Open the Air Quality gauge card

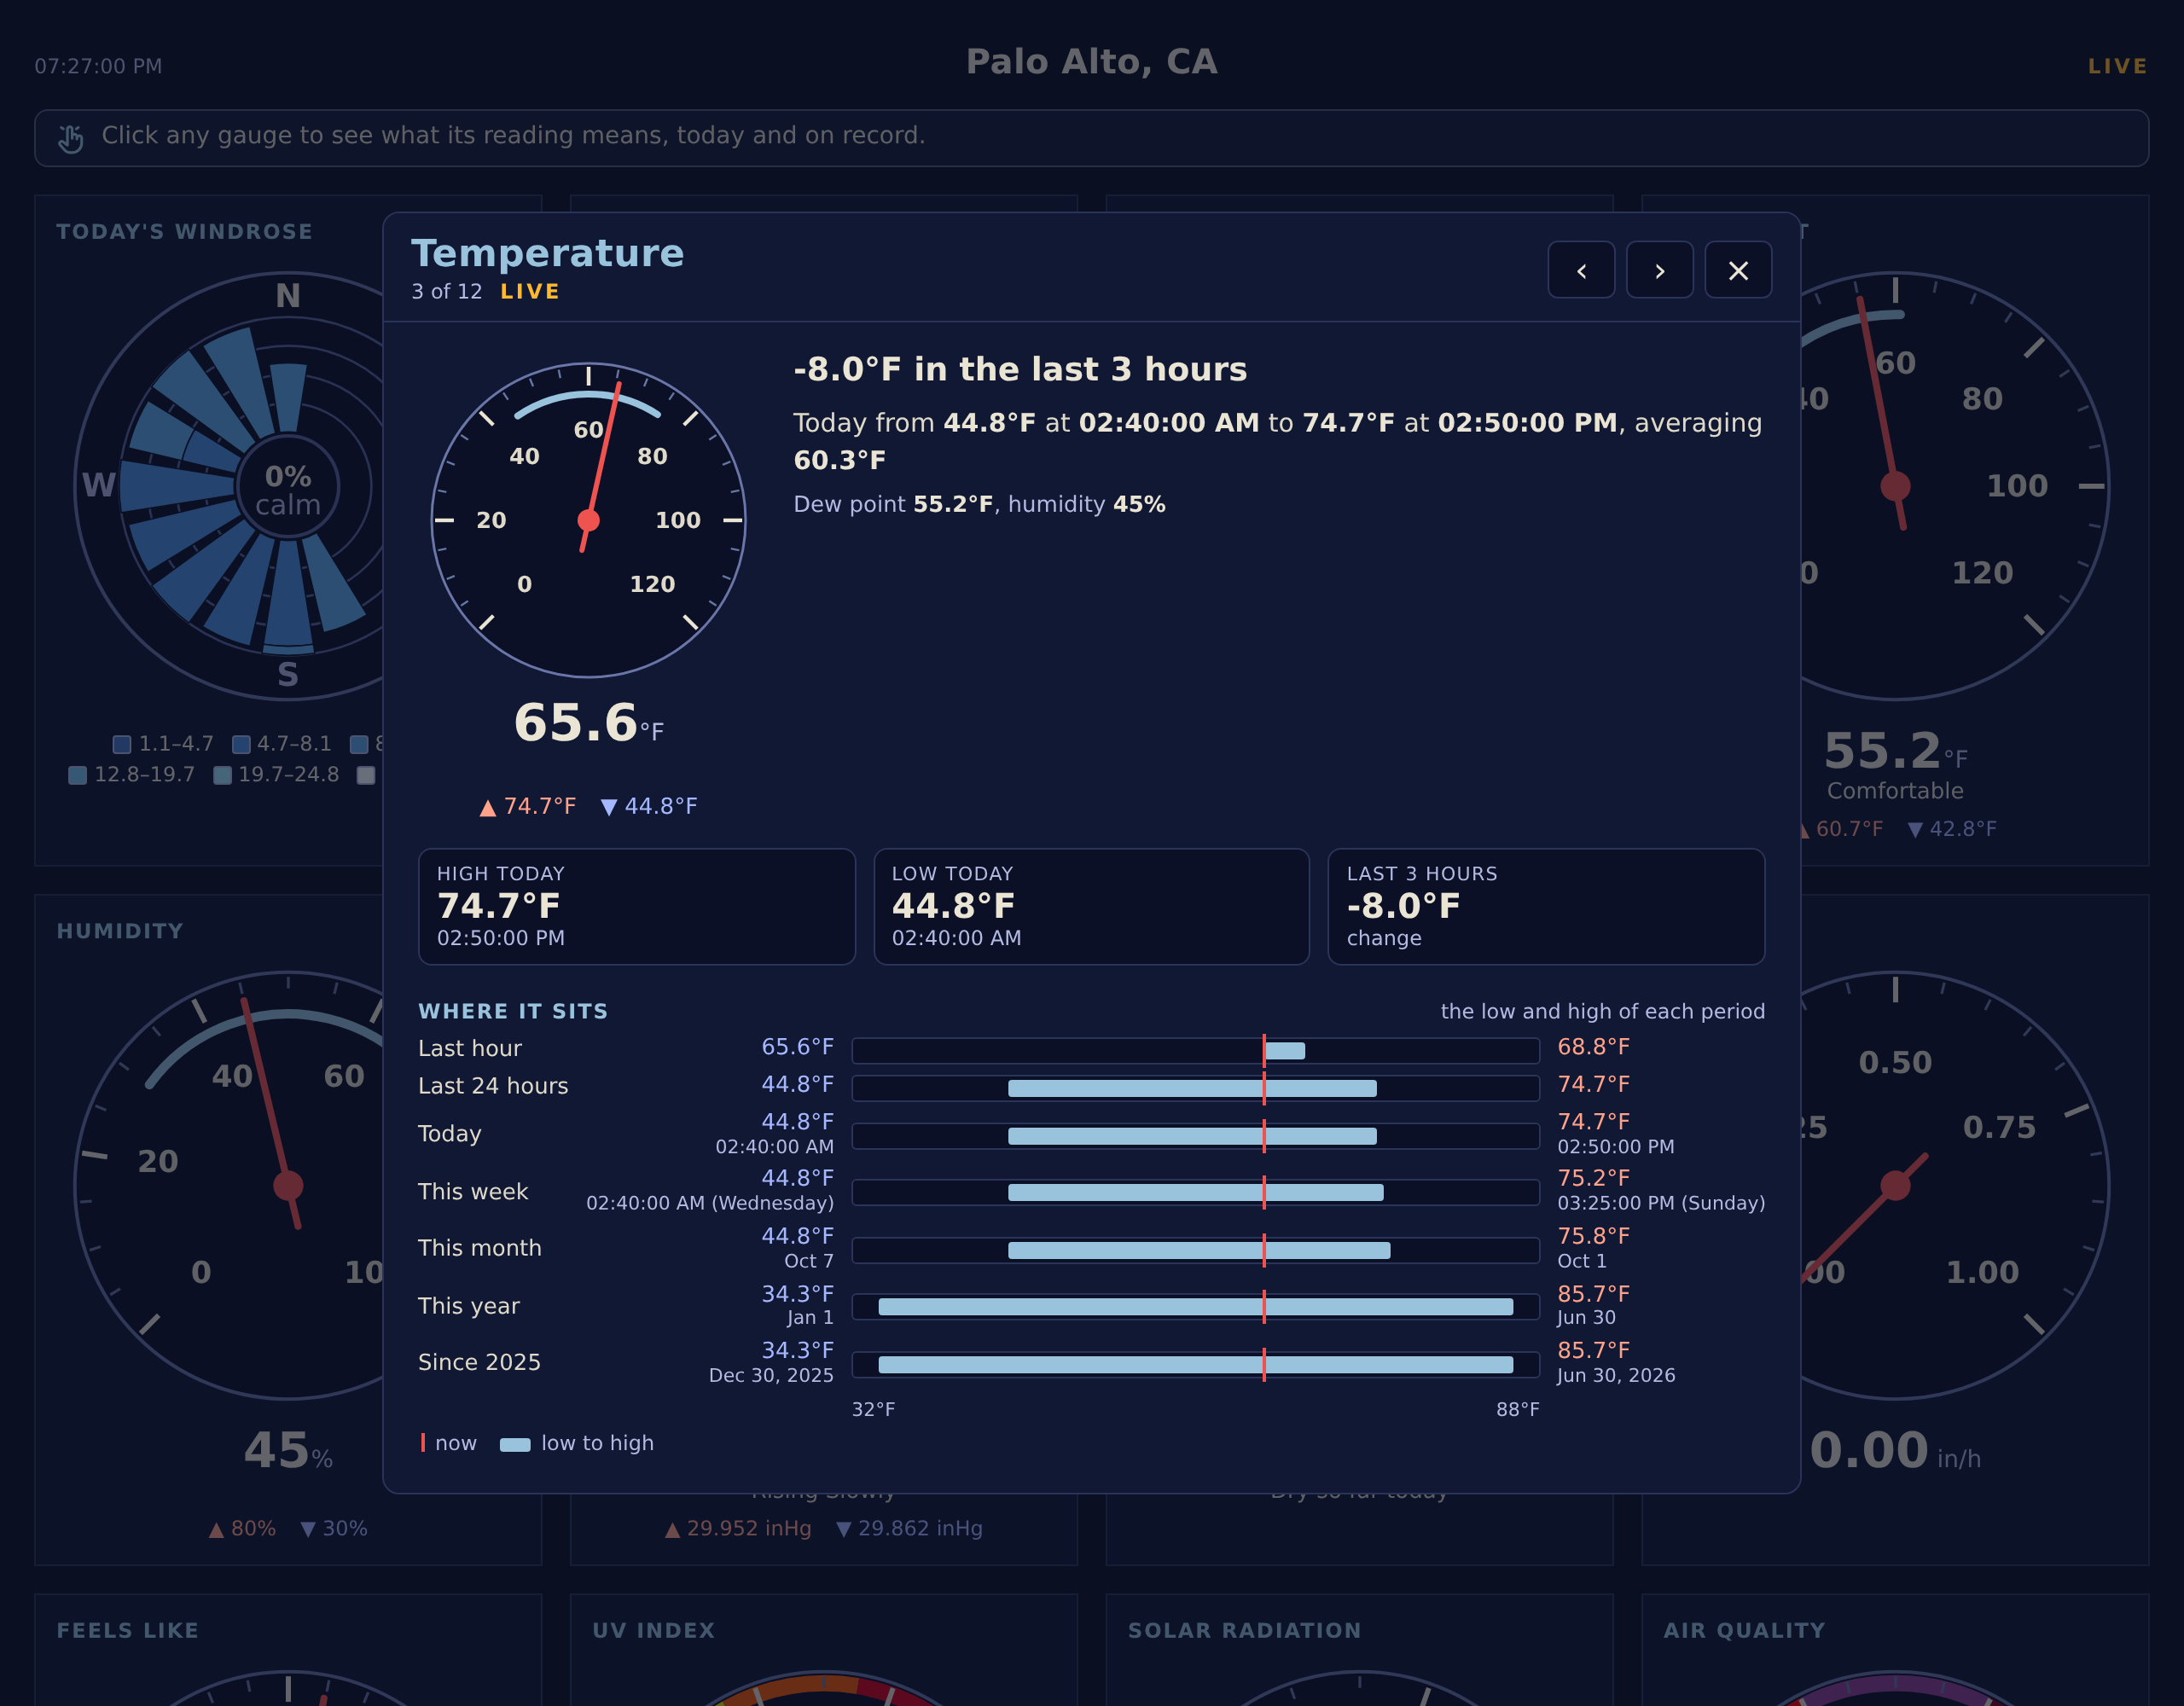[x=1895, y=1650]
